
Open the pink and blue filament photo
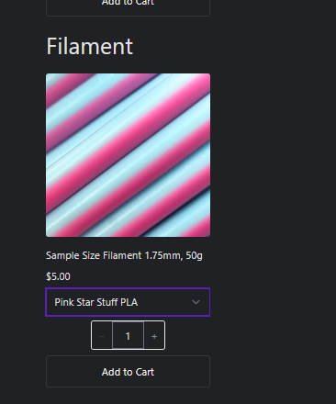[128, 155]
